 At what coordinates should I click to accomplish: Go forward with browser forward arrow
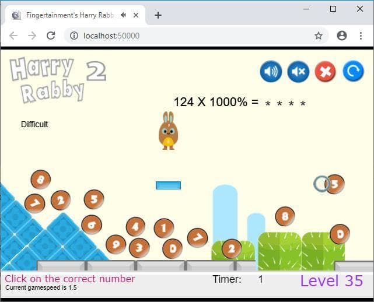(x=32, y=36)
